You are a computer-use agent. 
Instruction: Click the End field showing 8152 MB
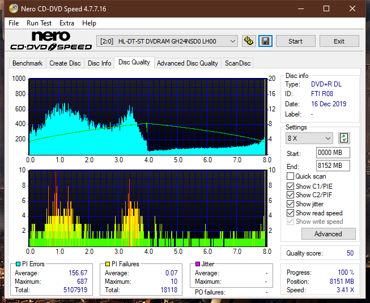333,166
